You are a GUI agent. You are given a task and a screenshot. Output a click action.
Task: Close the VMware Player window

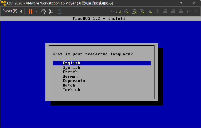pyautogui.click(x=194, y=3)
